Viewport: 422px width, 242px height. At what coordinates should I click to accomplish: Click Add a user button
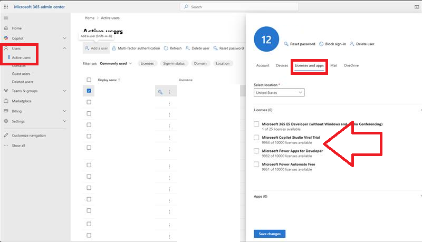pyautogui.click(x=97, y=48)
